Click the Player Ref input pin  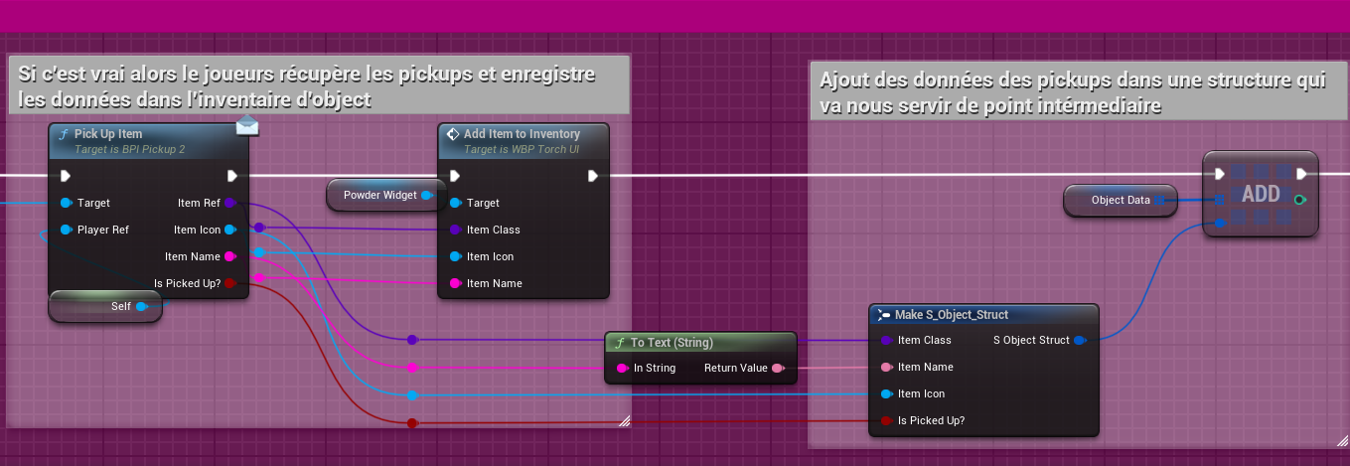click(x=66, y=230)
